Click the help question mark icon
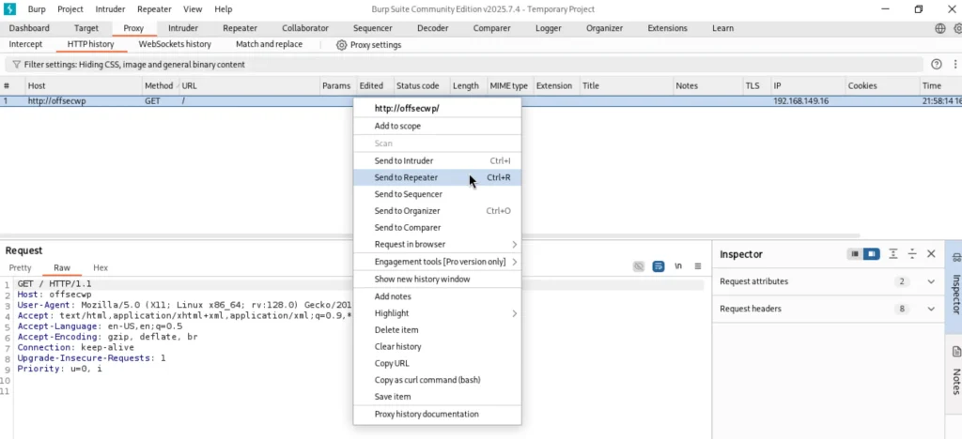The image size is (962, 439). point(936,65)
